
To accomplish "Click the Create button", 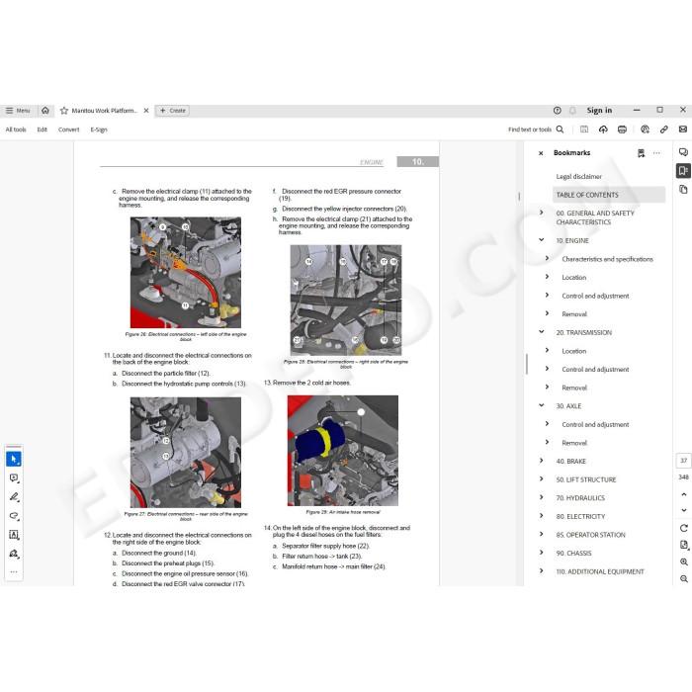I will [x=172, y=111].
